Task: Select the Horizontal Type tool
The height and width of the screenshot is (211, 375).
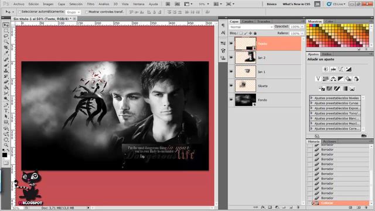Action: point(6,111)
